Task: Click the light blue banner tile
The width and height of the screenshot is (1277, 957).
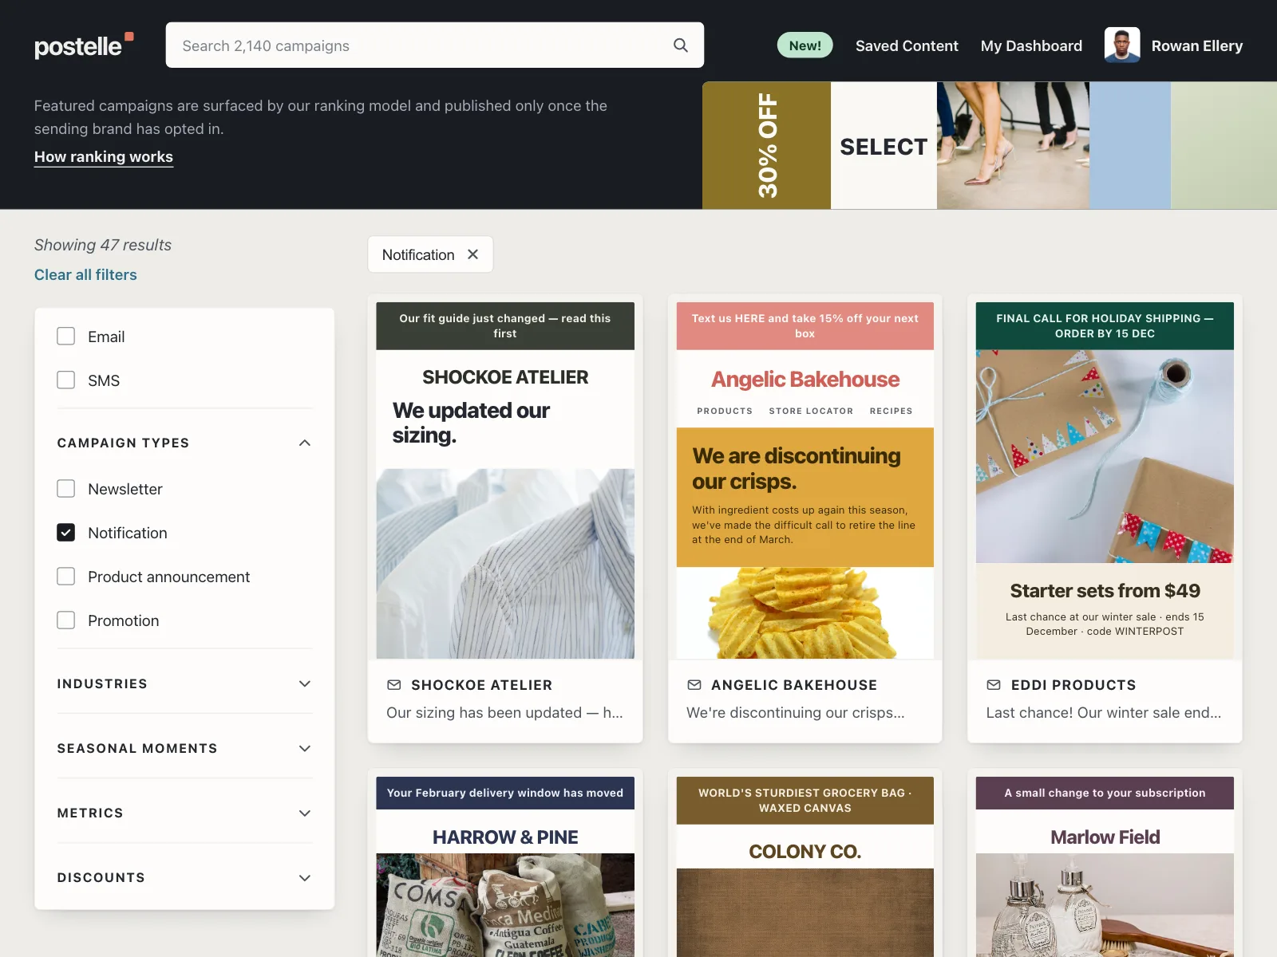Action: coord(1130,145)
